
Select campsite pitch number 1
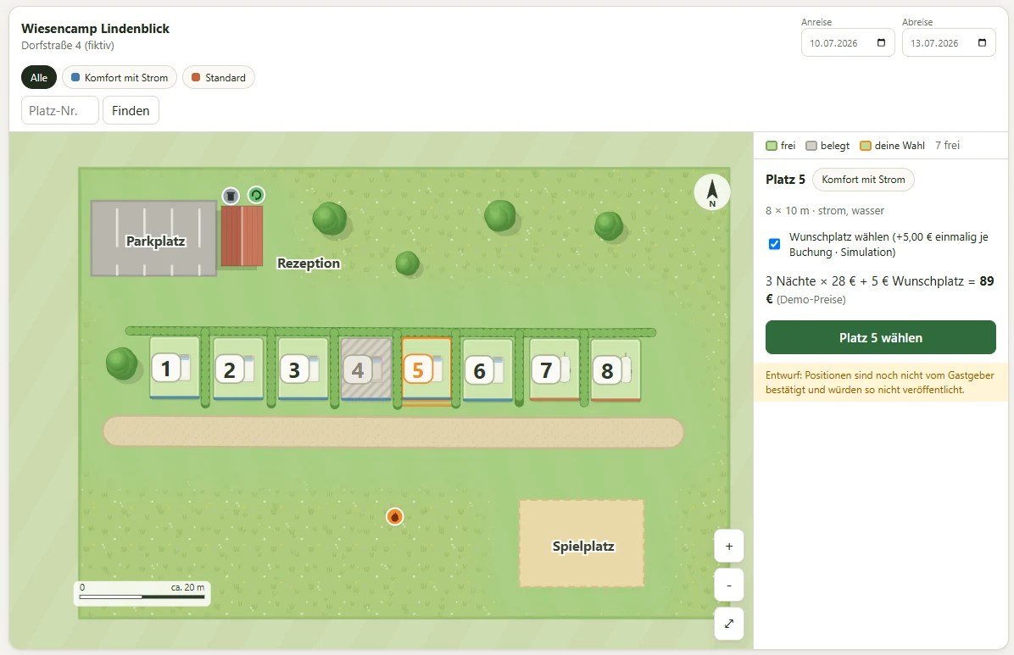tap(175, 368)
